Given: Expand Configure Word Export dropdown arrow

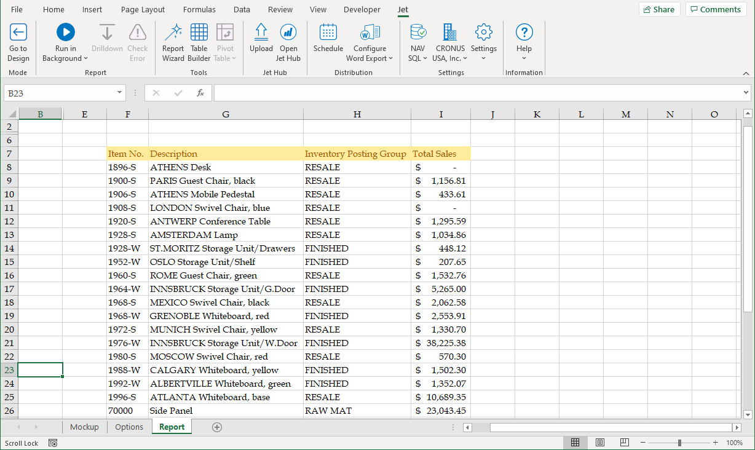Looking at the screenshot, I should [x=391, y=59].
